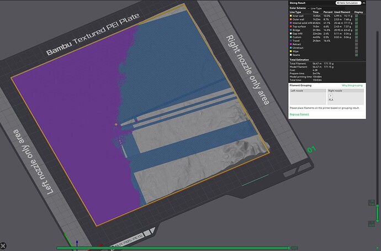Click the Used filament column header
Screen dimensions: 381x251
(342, 12)
